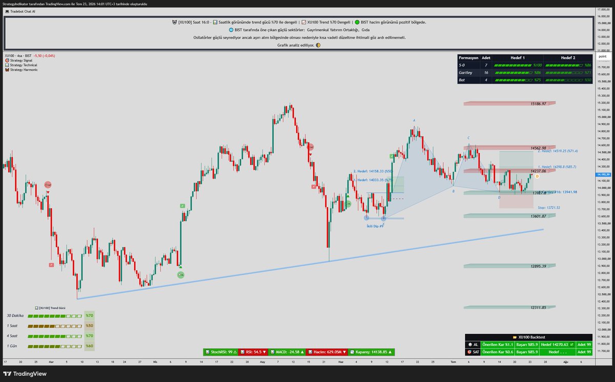Click the SAT icon in Backtest table
Screen dimensions: 615x382
[469, 352]
